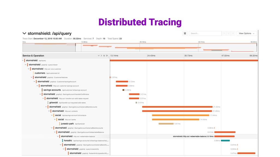The image size is (280, 157).
Task: Collapse stormshield graphql :Customer/features span
Action: tap(31, 77)
